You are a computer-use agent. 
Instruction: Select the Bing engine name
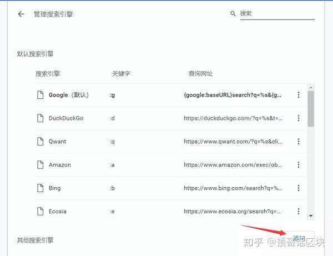click(54, 188)
